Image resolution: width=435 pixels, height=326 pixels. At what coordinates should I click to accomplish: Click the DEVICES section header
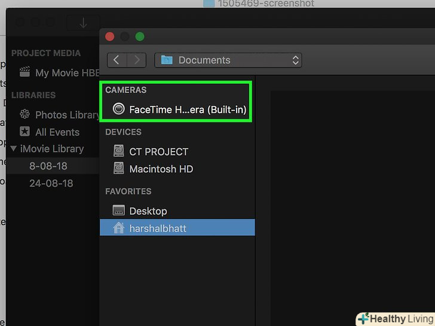pos(124,132)
